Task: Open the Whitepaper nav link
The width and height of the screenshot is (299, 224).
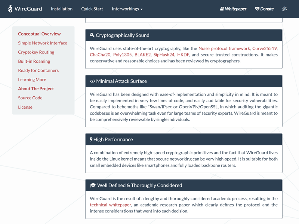Action: pyautogui.click(x=233, y=9)
